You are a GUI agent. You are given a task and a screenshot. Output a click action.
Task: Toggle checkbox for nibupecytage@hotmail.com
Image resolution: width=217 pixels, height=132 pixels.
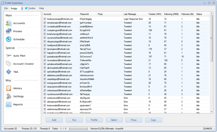coord(45,41)
